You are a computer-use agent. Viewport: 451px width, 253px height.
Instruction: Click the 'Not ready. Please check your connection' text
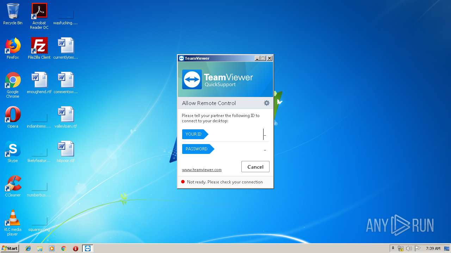225,182
